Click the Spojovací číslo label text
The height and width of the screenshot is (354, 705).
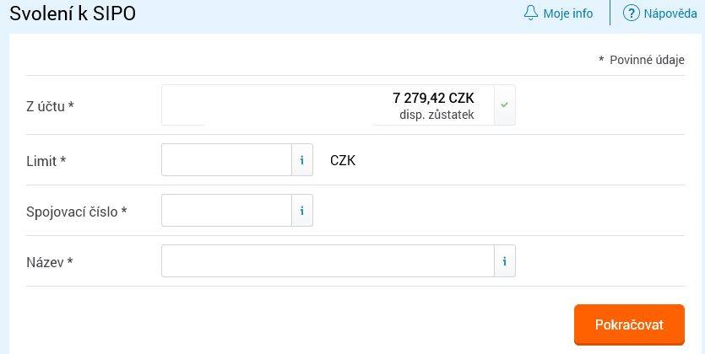(77, 212)
